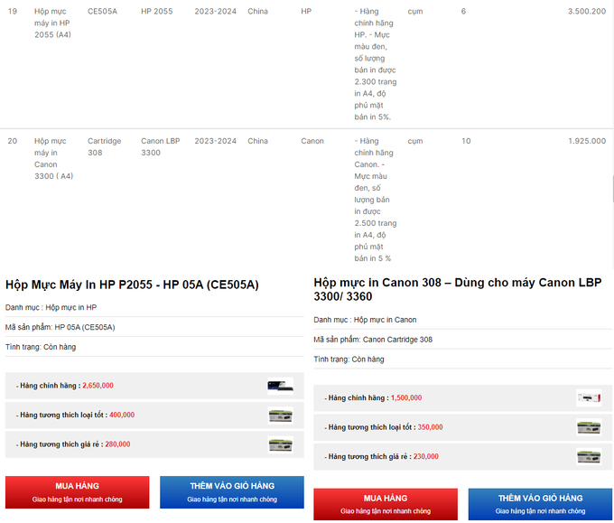Click quantity cell '6' in row 19
This screenshot has width=614, height=523.
(x=463, y=12)
